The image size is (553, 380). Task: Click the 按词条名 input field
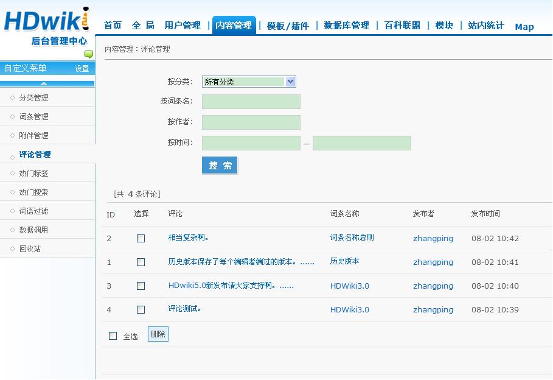pos(251,102)
